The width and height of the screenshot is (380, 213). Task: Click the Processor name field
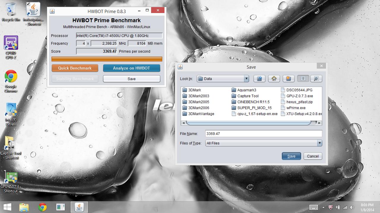[x=119, y=36]
